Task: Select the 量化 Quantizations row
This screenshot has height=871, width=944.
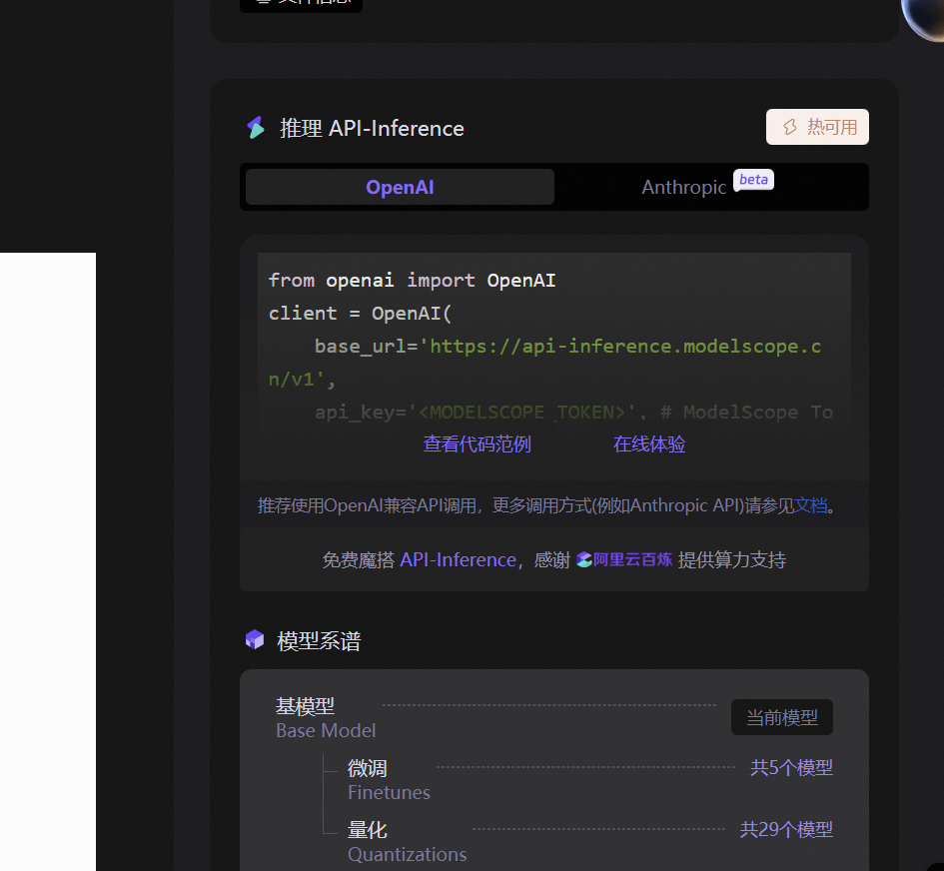Action: 590,842
